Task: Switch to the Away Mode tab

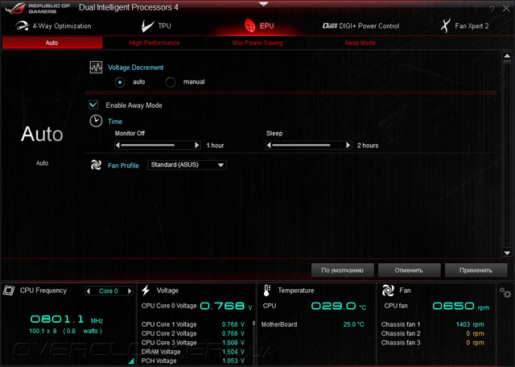Action: click(x=360, y=43)
